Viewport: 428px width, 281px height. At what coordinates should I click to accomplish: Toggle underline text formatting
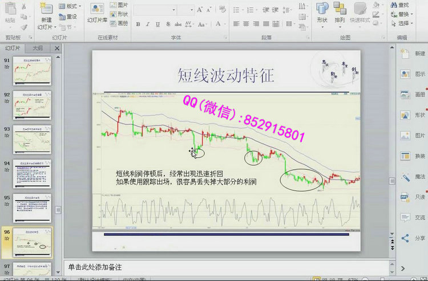156,24
